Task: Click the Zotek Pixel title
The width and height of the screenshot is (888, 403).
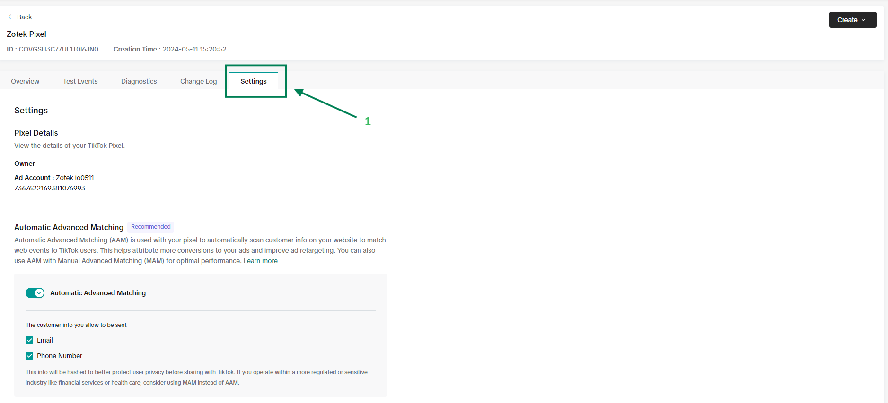Action: (x=26, y=34)
